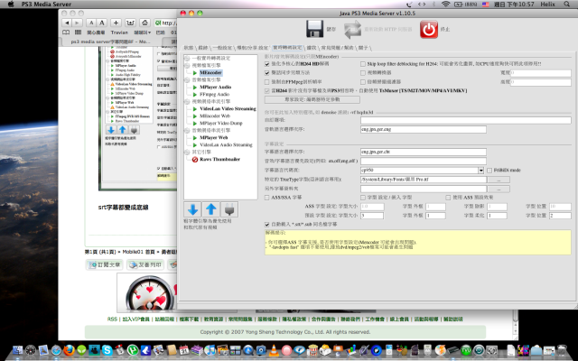
Task: Enable the ASS/SSA subtitles checkbox
Action: point(267,198)
